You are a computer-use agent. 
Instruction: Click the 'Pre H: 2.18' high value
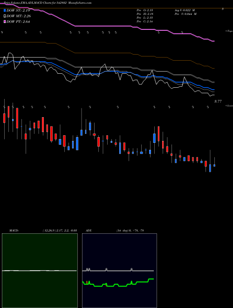click(145, 14)
